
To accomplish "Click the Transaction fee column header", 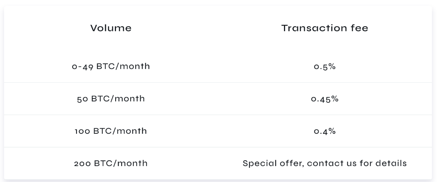I will (x=325, y=28).
